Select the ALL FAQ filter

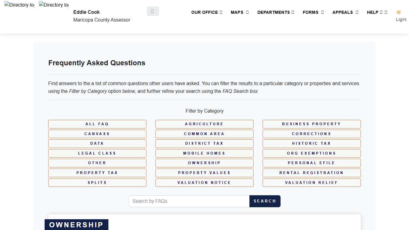coord(97,124)
